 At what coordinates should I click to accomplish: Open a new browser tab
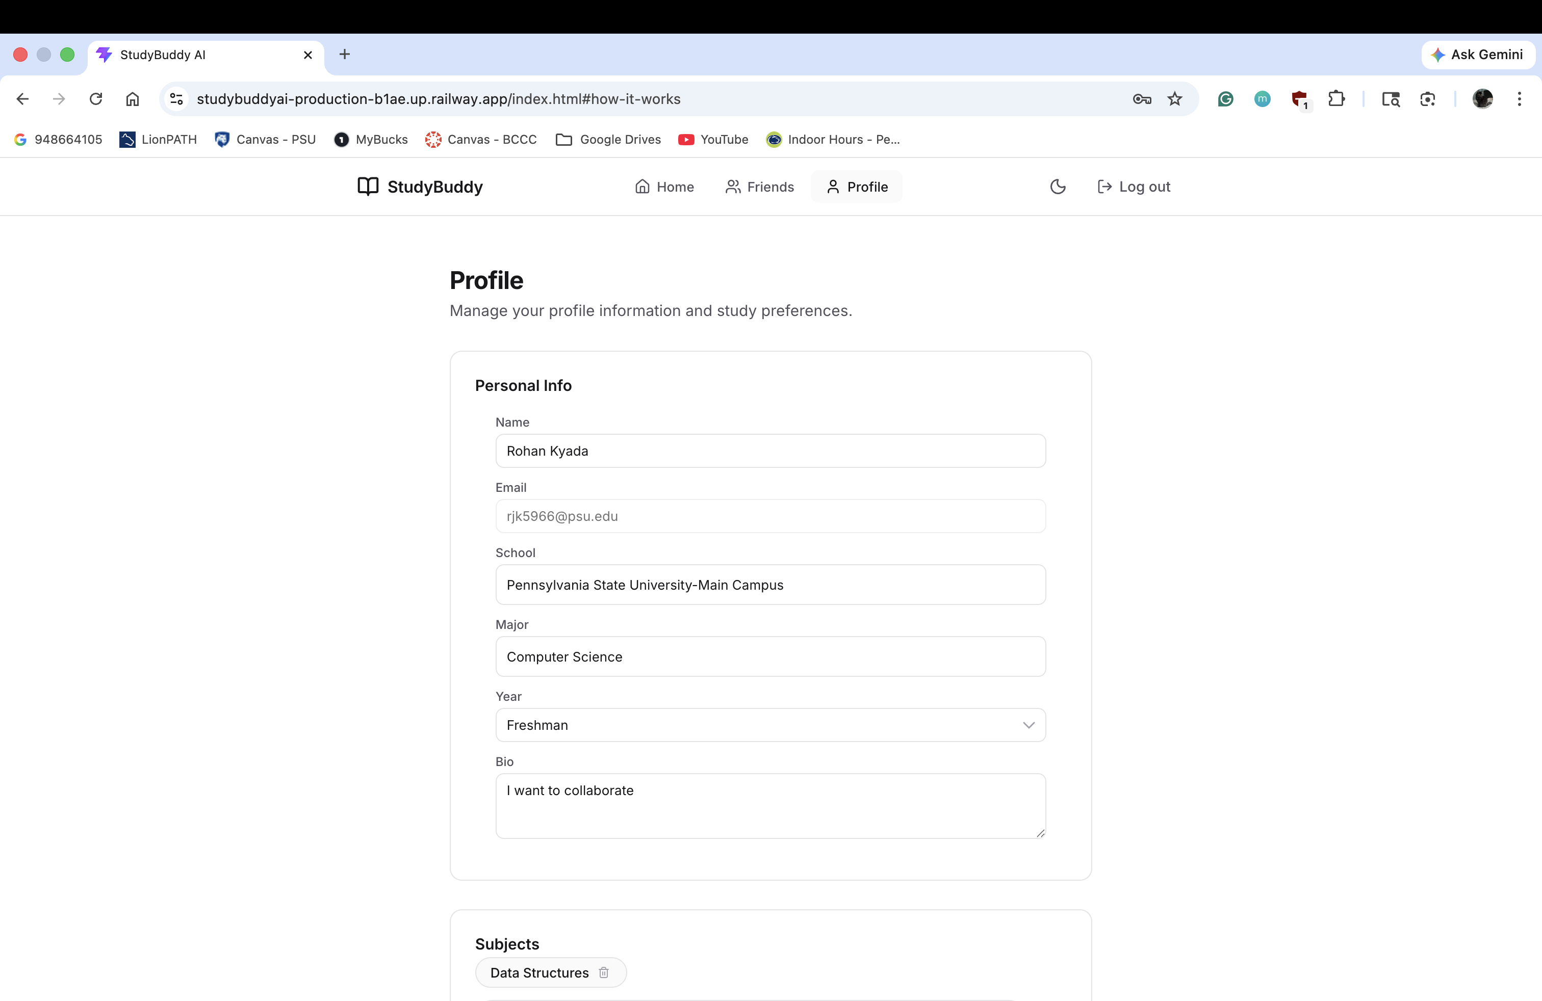[x=345, y=55]
